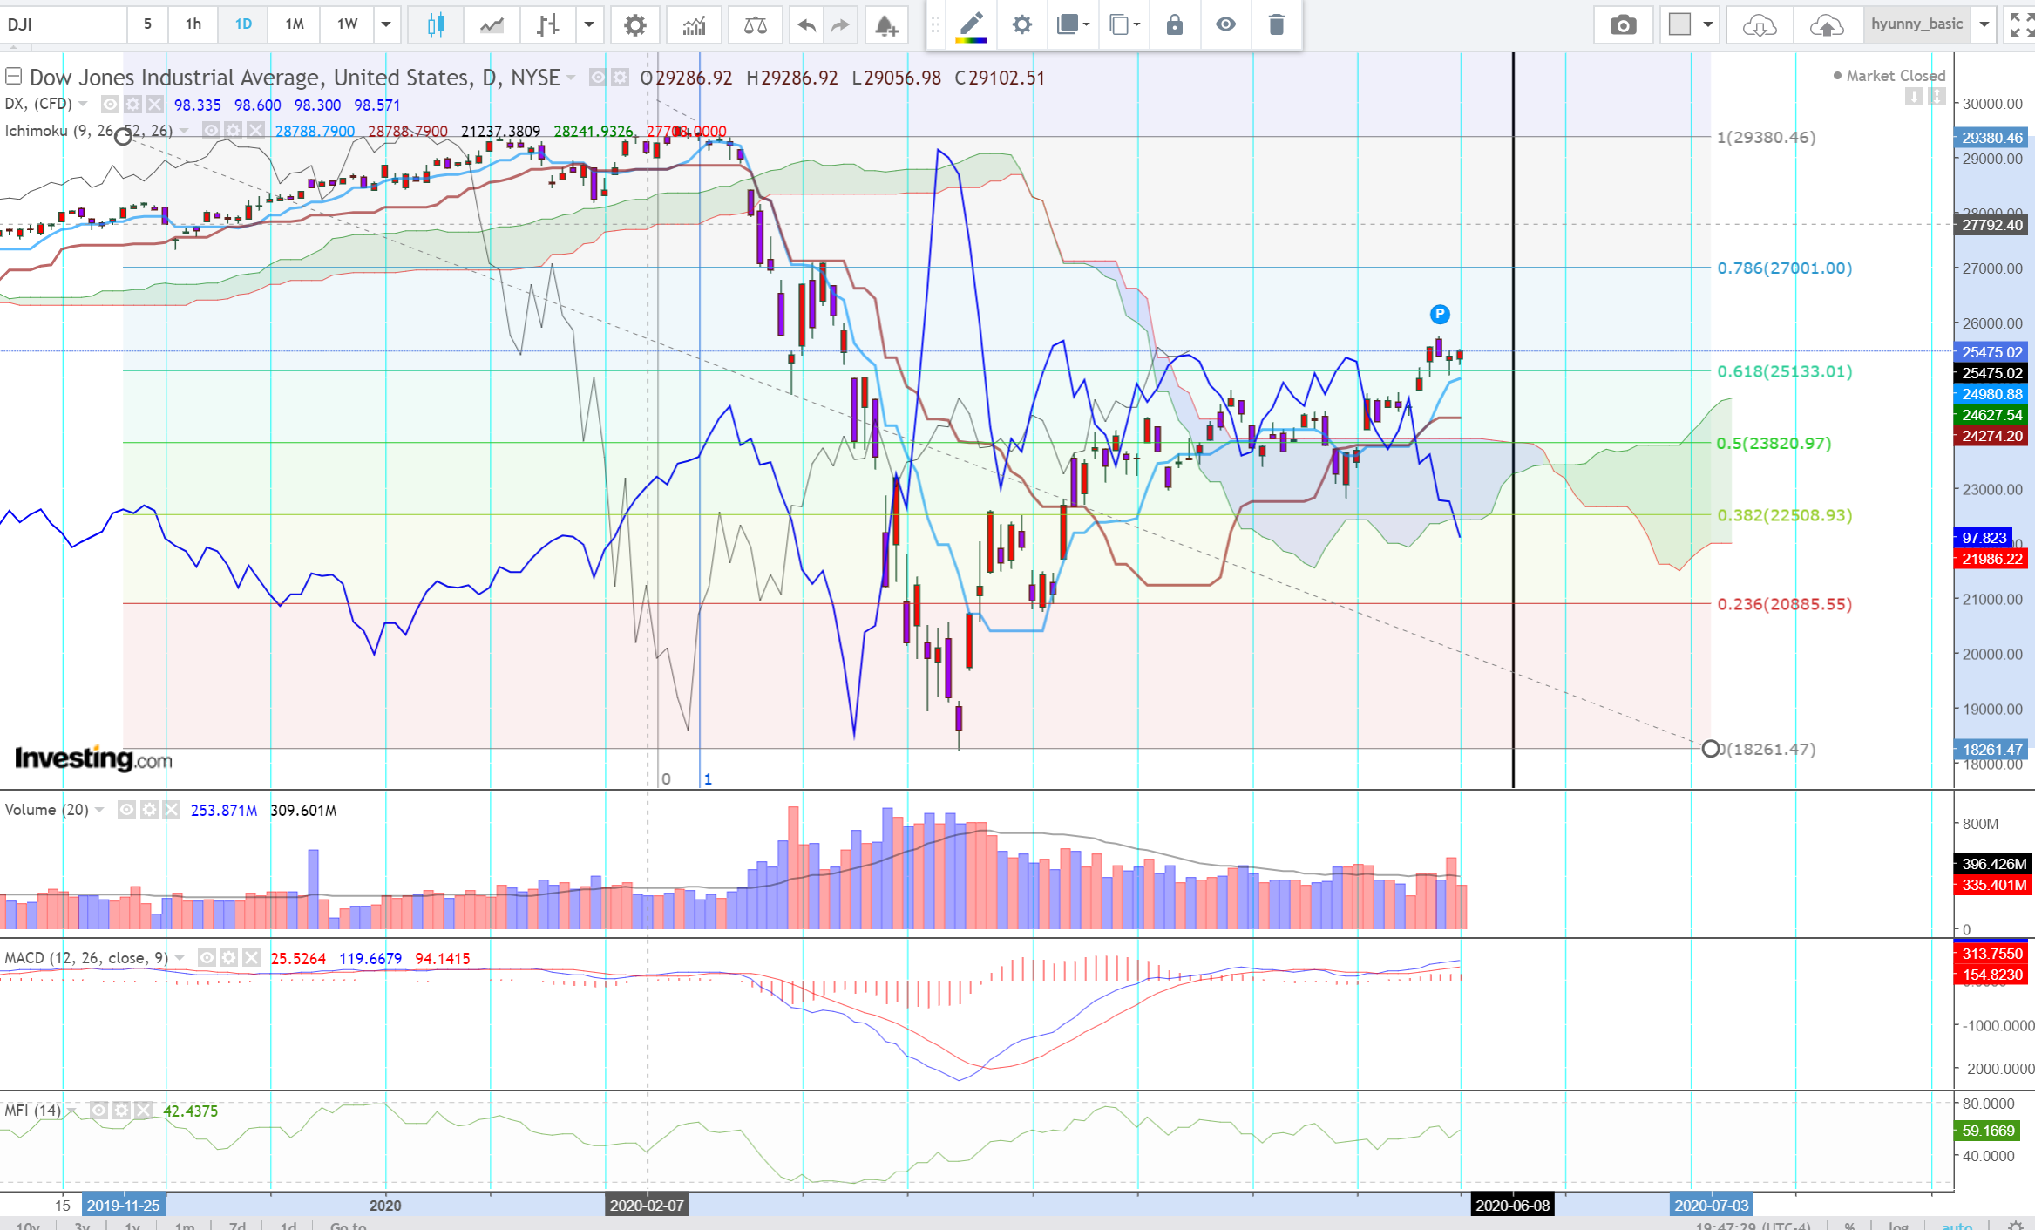Open the hyunny_basic layout dropdown

click(x=1984, y=24)
